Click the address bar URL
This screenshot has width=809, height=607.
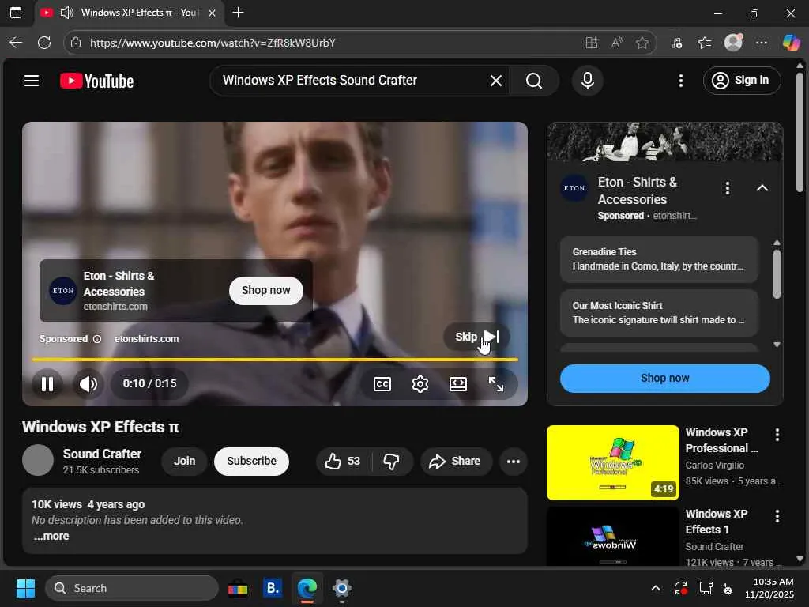click(213, 43)
